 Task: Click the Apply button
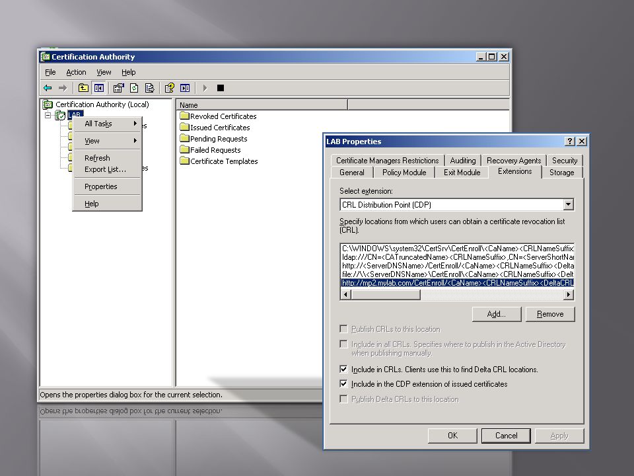click(x=559, y=436)
